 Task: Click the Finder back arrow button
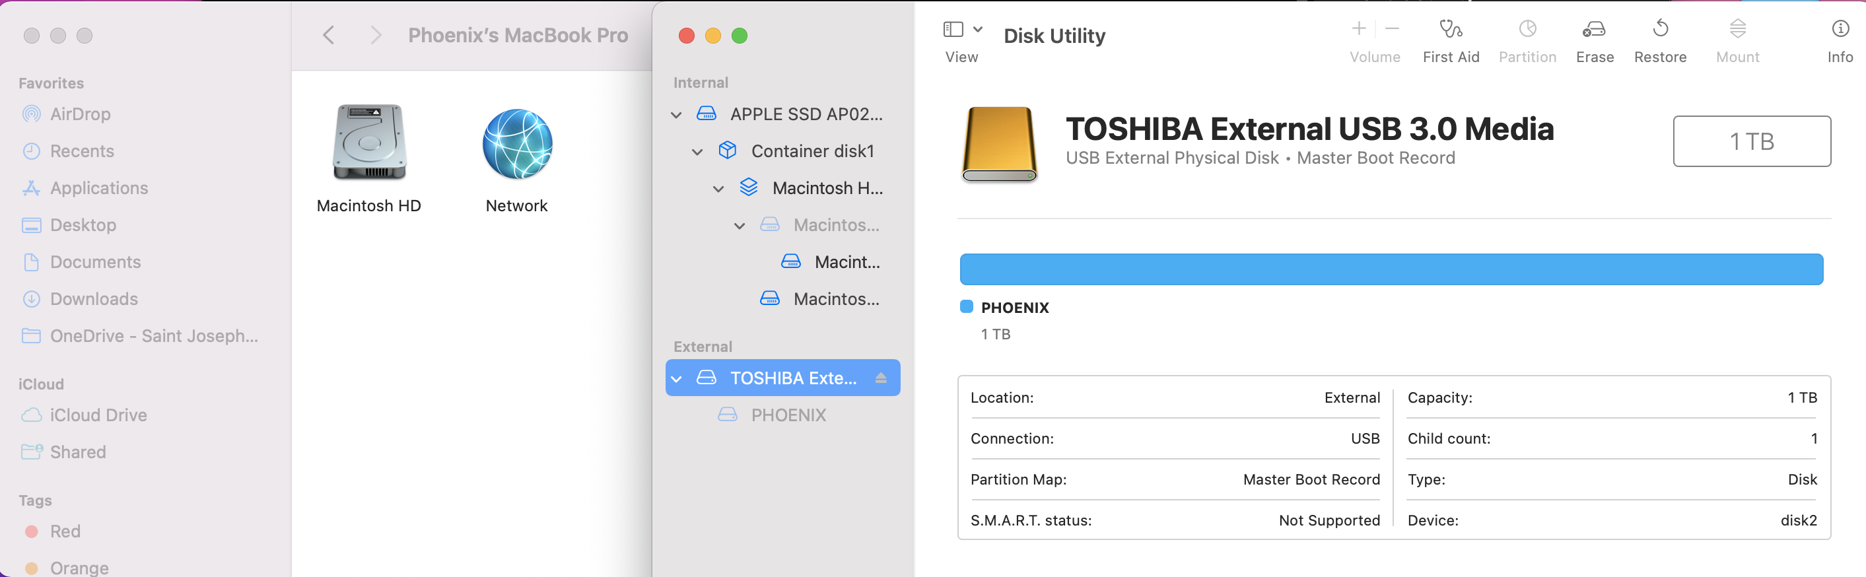[x=328, y=36]
